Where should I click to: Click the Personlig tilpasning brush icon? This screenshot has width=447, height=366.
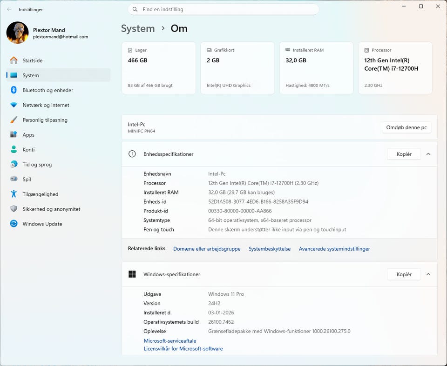coord(14,120)
